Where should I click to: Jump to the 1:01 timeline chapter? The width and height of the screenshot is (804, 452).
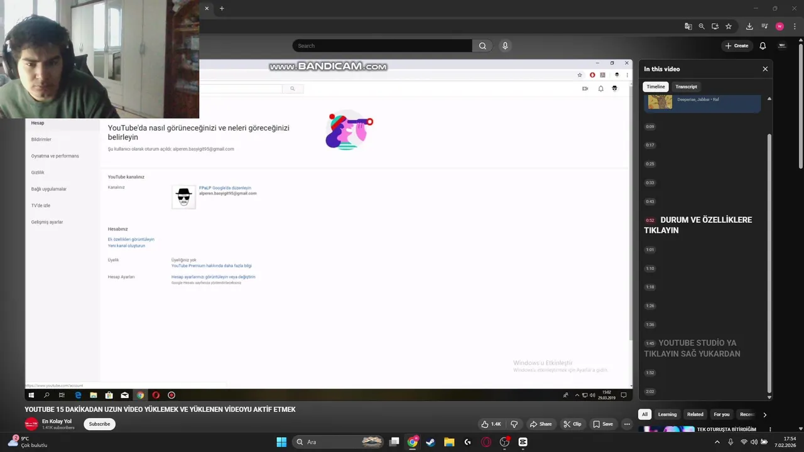650,250
